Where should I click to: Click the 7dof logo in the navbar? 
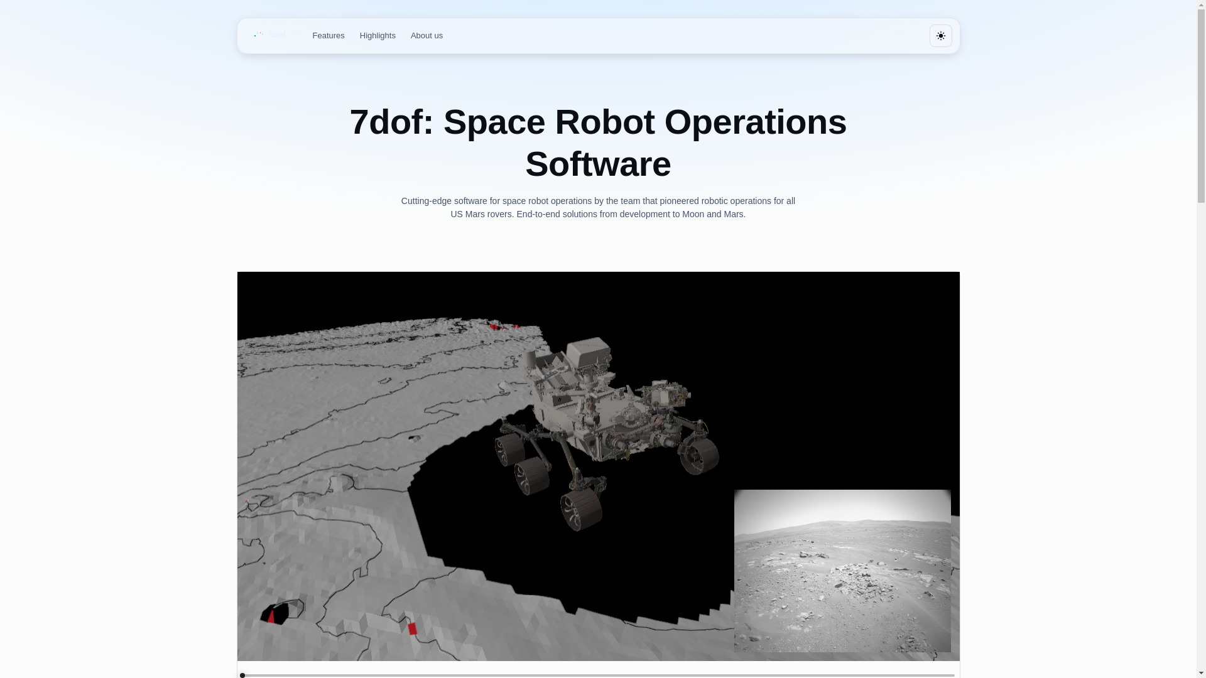pyautogui.click(x=271, y=35)
